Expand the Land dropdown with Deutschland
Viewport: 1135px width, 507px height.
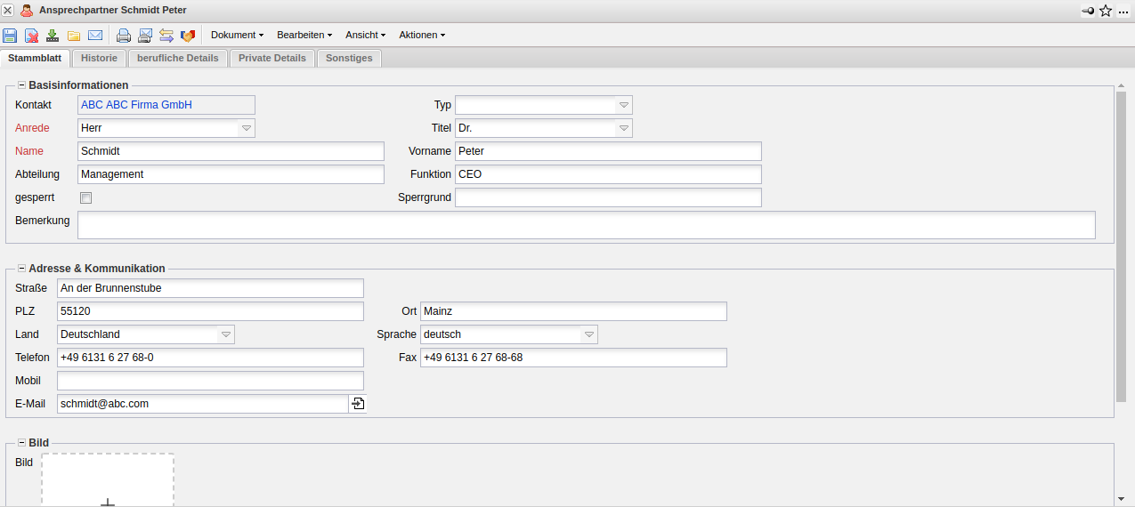coord(226,334)
